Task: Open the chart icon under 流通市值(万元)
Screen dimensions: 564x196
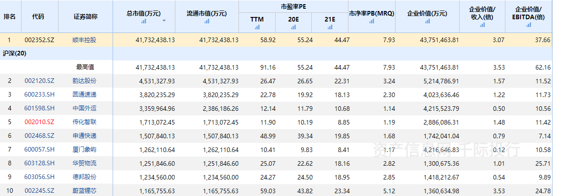Action: [206, 21]
